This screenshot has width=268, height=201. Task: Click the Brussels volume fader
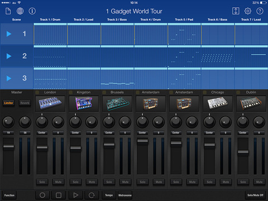[x=109, y=145]
